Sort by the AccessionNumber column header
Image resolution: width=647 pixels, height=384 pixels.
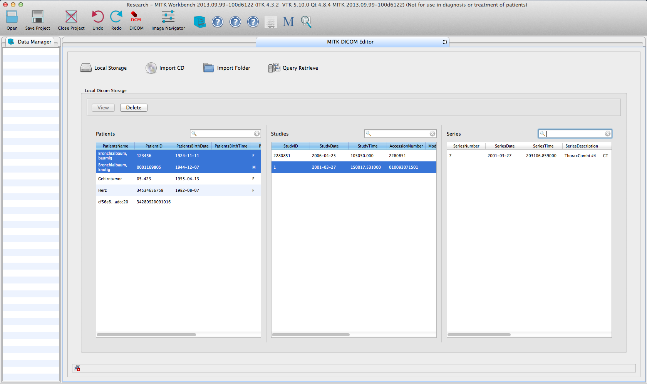[x=406, y=146]
